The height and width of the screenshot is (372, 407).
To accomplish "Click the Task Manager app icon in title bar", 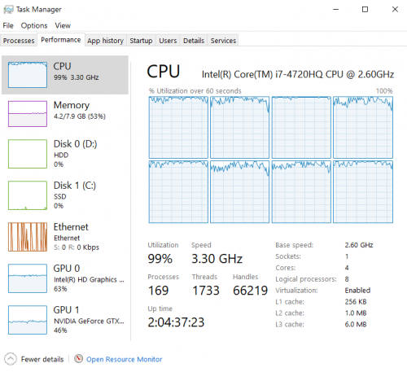I will (8, 10).
